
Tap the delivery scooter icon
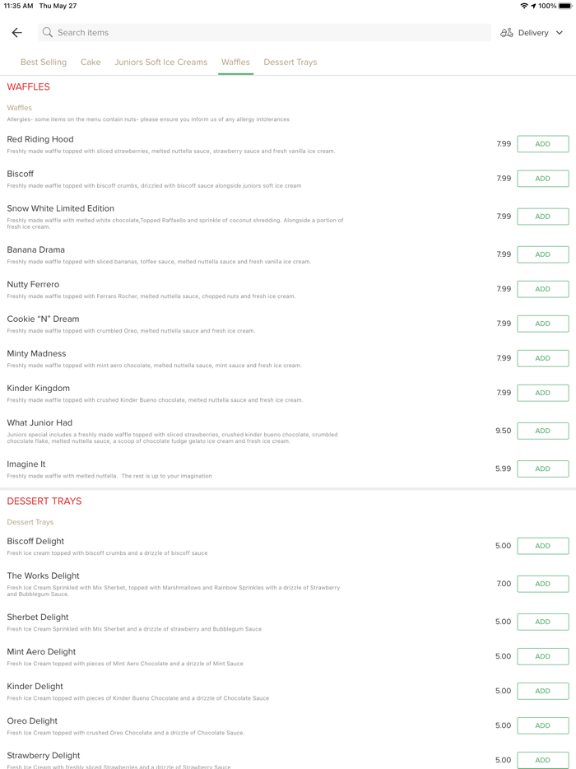(507, 33)
